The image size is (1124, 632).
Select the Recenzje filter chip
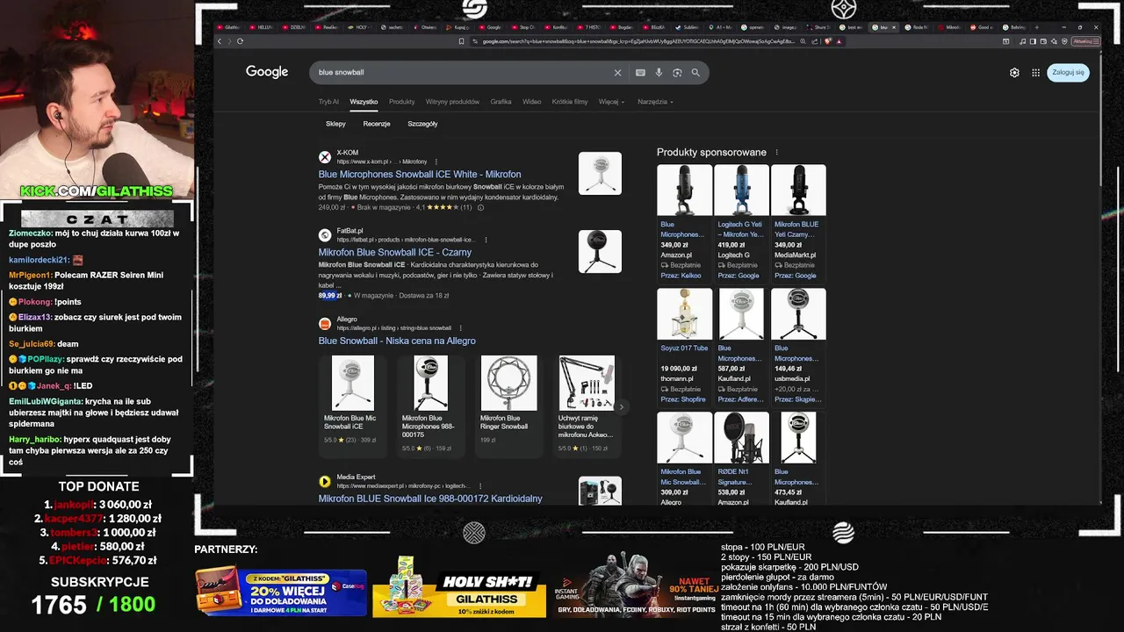pos(377,124)
